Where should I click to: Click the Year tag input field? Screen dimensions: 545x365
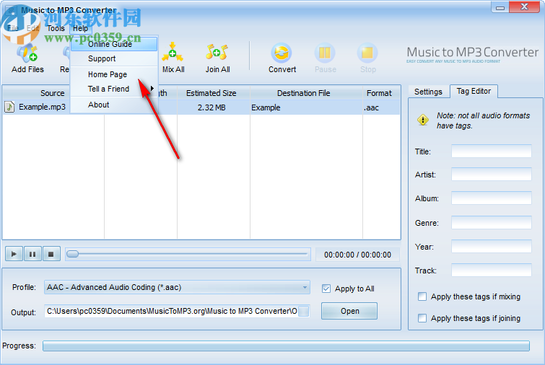(x=491, y=247)
